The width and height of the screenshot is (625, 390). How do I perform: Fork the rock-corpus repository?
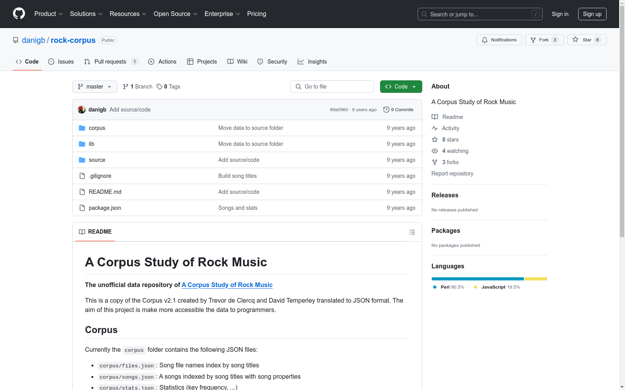tap(545, 40)
